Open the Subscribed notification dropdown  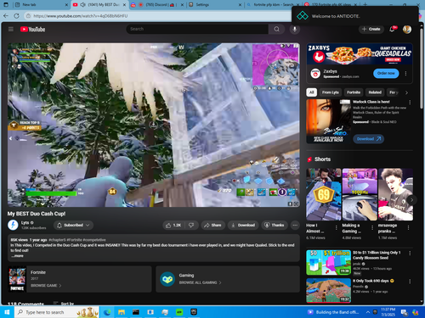[73, 226]
